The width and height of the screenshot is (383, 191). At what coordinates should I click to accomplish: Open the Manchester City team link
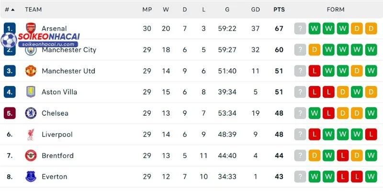click(x=69, y=50)
